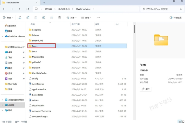Add a new tab with plus button

tap(44, 2)
